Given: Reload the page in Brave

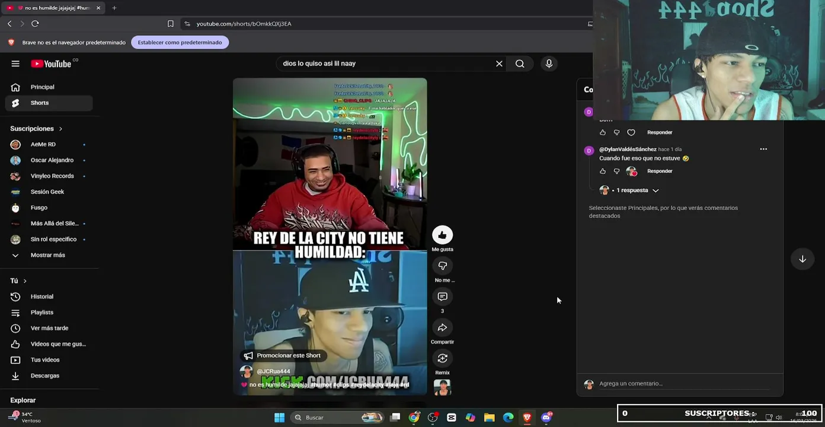Looking at the screenshot, I should [35, 24].
